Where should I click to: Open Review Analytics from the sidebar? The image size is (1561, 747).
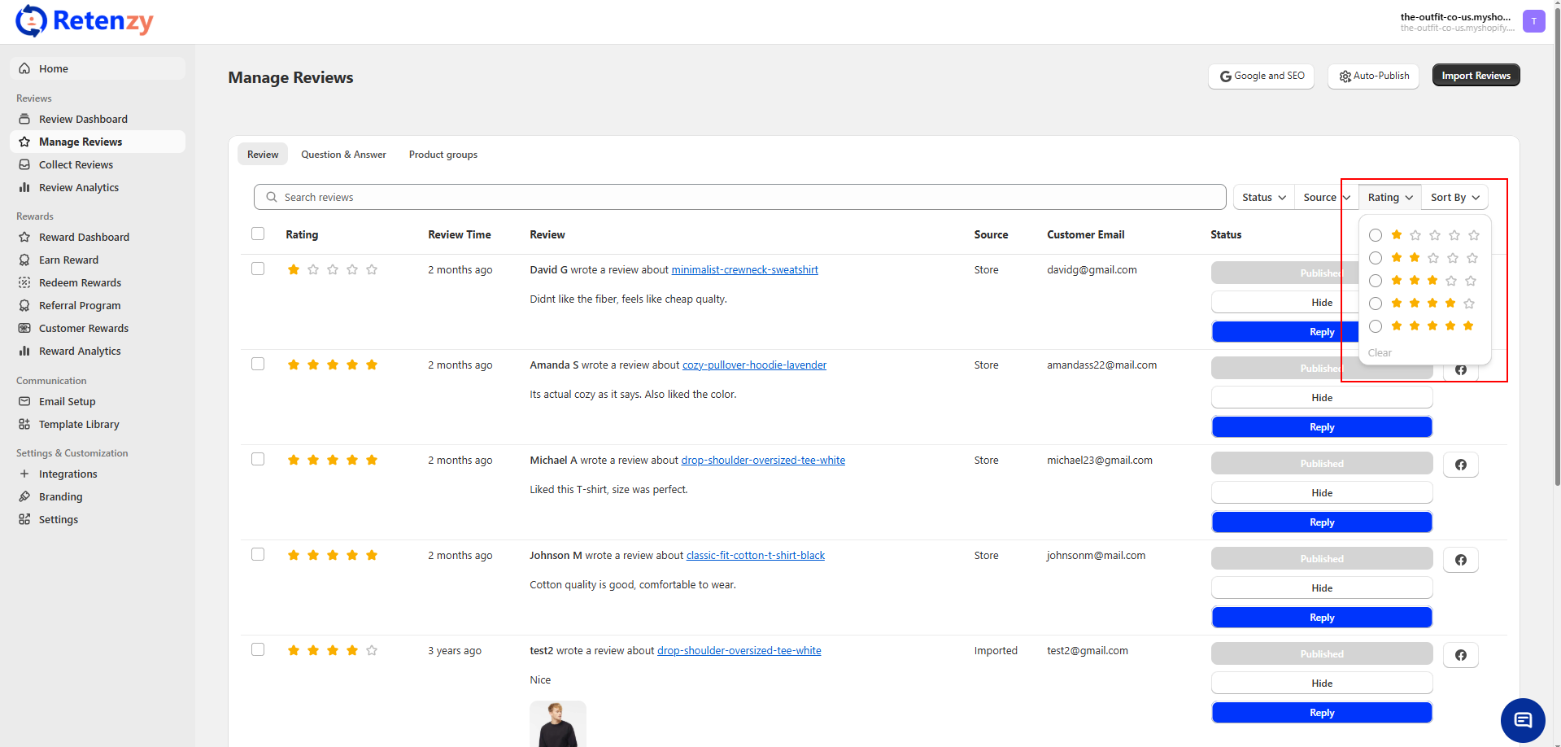tap(78, 187)
